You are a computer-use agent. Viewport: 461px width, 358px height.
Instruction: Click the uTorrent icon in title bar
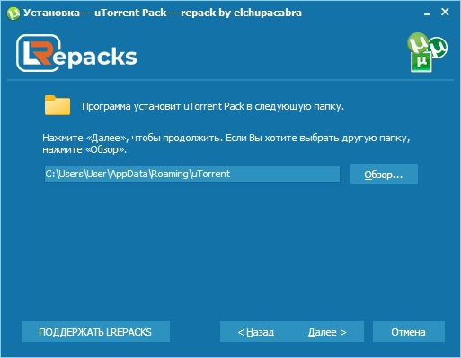13,13
